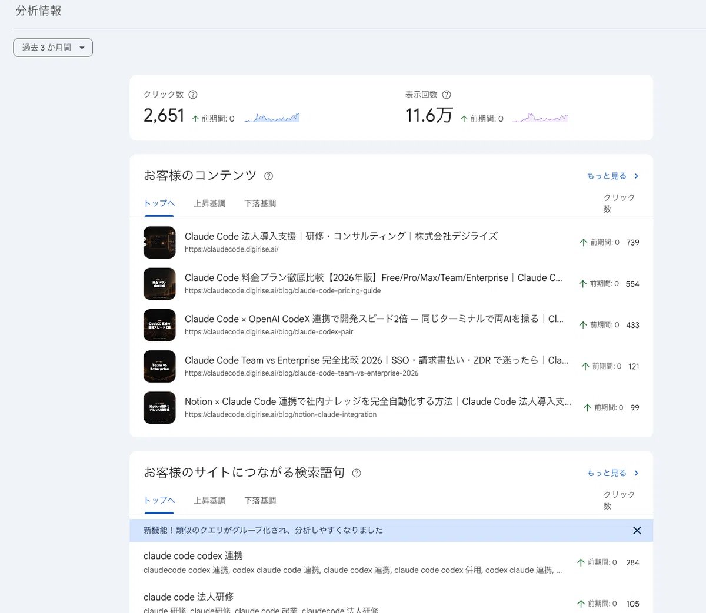
Task: Click the green up arrow beside 11.6万 impressions
Action: [464, 119]
